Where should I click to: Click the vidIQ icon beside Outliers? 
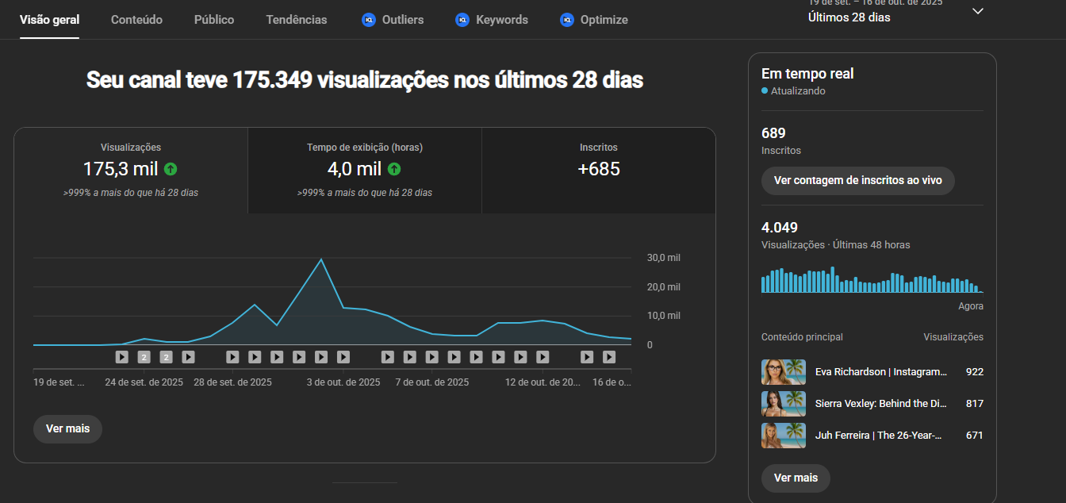[368, 20]
